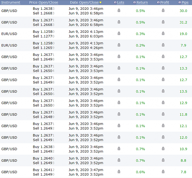192x178 pixels.
Task: Click the 11.8 pips value
Action: pos(183,114)
